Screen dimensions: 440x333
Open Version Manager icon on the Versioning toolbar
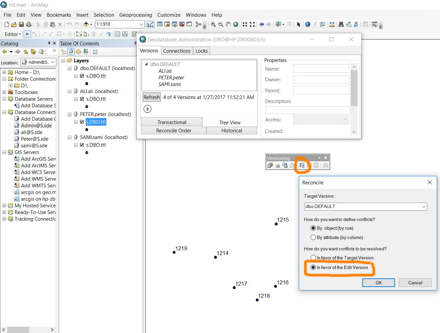270,165
